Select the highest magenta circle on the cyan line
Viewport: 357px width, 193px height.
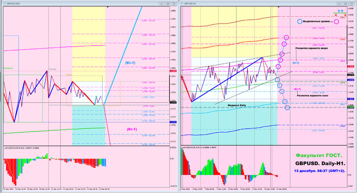coord(287,37)
